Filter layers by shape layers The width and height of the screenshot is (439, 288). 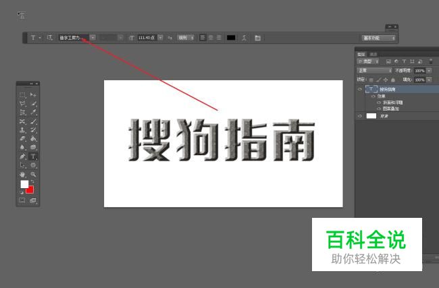pyautogui.click(x=412, y=61)
